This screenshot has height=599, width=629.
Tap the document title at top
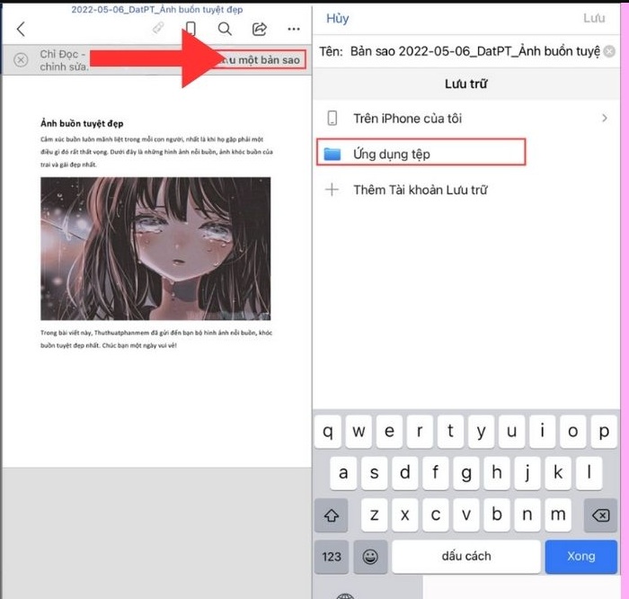pos(157,9)
